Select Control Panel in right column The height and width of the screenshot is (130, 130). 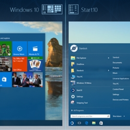click(x=118, y=89)
